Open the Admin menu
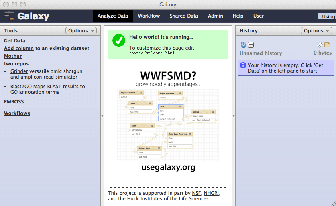This screenshot has height=206, width=336. pos(215,16)
